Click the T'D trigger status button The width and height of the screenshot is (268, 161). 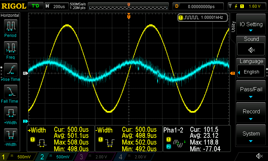click(x=35, y=6)
